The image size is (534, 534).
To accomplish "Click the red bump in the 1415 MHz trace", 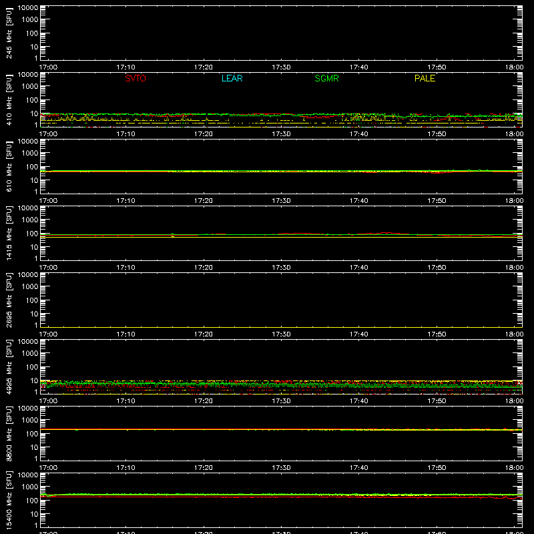I will (385, 233).
